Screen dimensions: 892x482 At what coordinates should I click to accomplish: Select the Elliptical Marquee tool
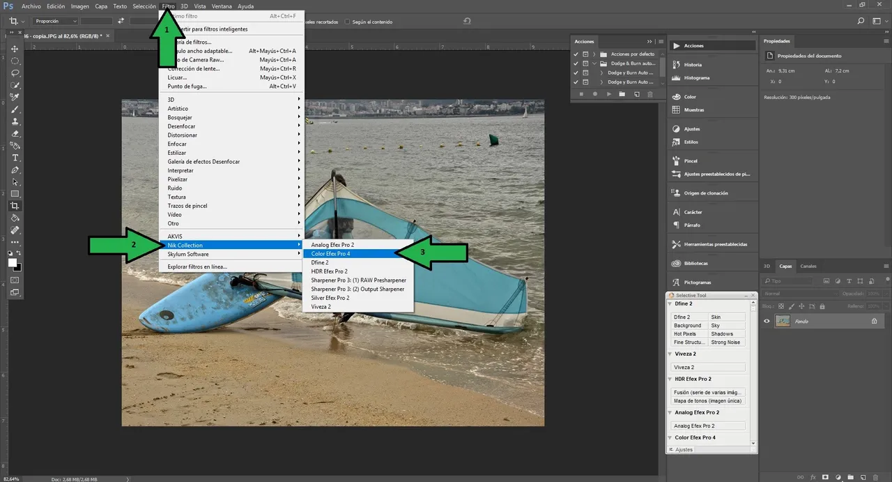coord(15,61)
